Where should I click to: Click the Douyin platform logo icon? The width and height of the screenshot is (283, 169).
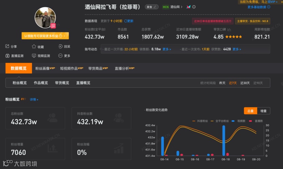188,7
